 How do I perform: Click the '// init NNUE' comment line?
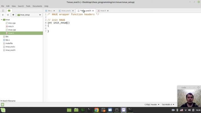click(x=56, y=20)
